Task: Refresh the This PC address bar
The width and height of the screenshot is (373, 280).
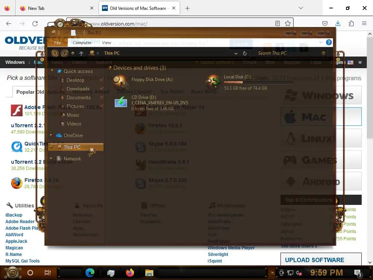Action: [244, 53]
